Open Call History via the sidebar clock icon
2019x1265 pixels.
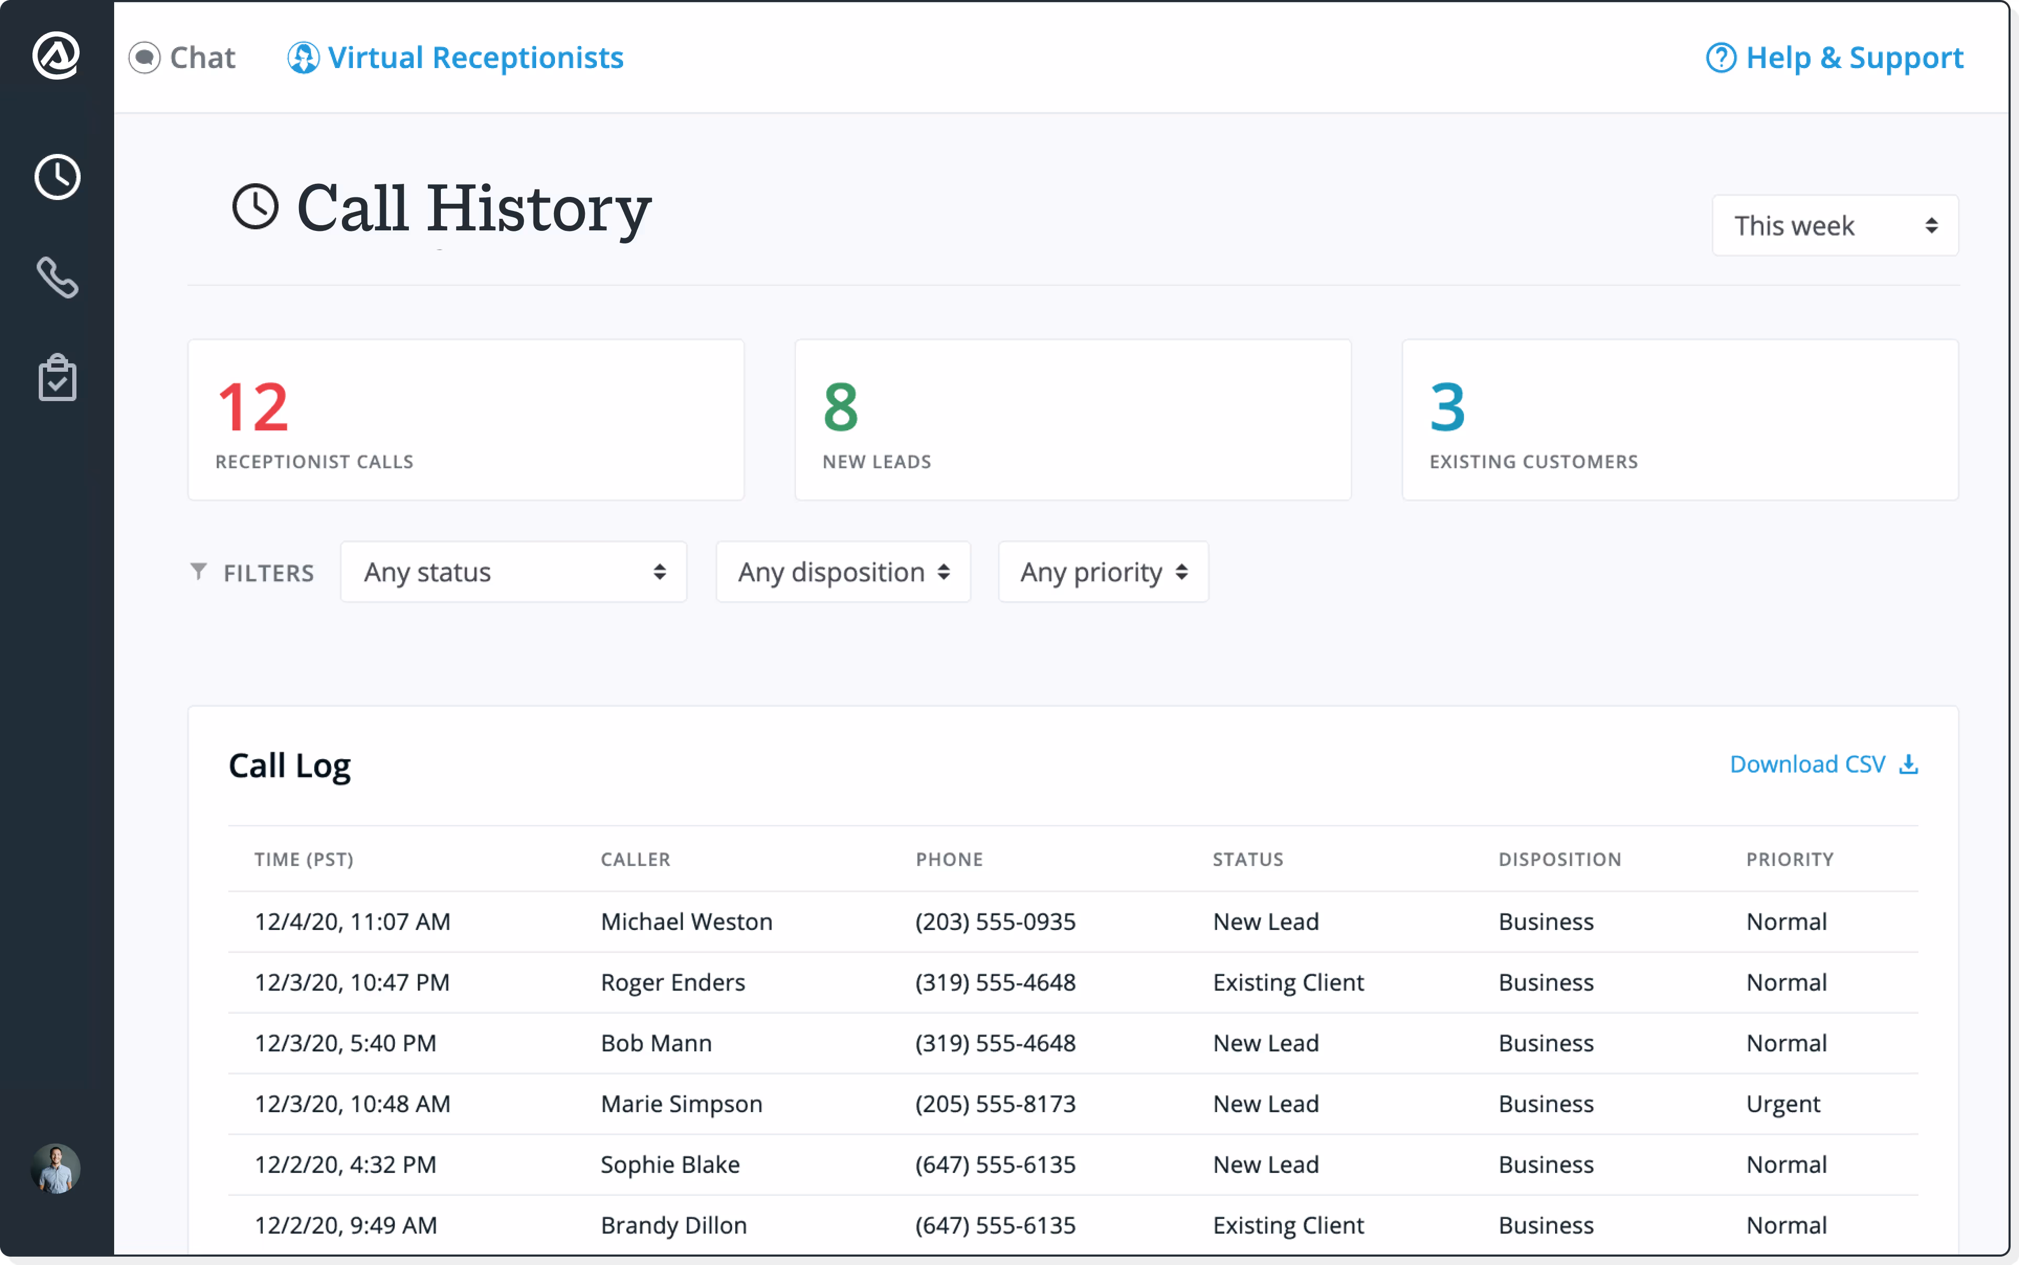(x=57, y=176)
